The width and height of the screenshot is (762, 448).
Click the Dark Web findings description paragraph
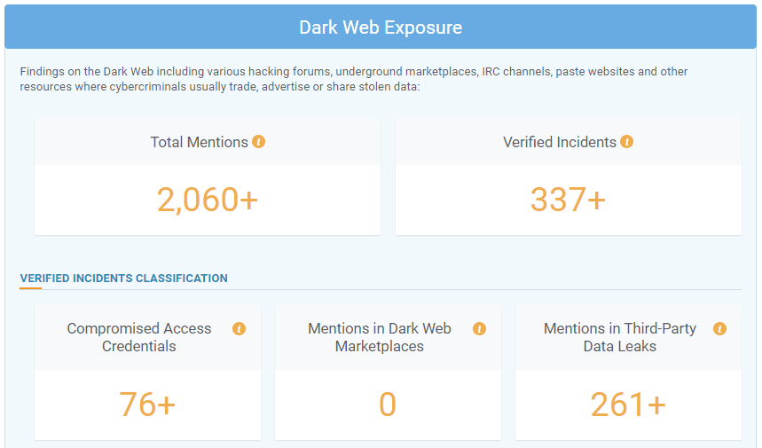(x=355, y=79)
